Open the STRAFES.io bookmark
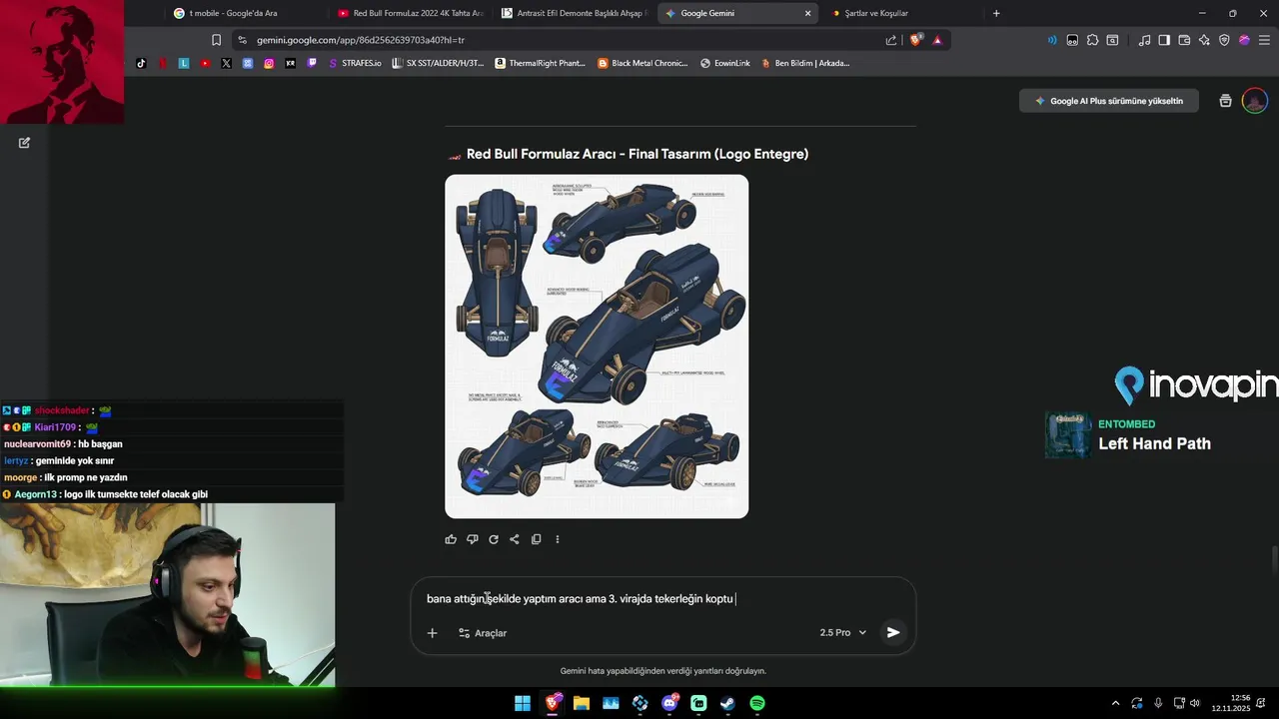This screenshot has width=1279, height=719. pyautogui.click(x=355, y=63)
